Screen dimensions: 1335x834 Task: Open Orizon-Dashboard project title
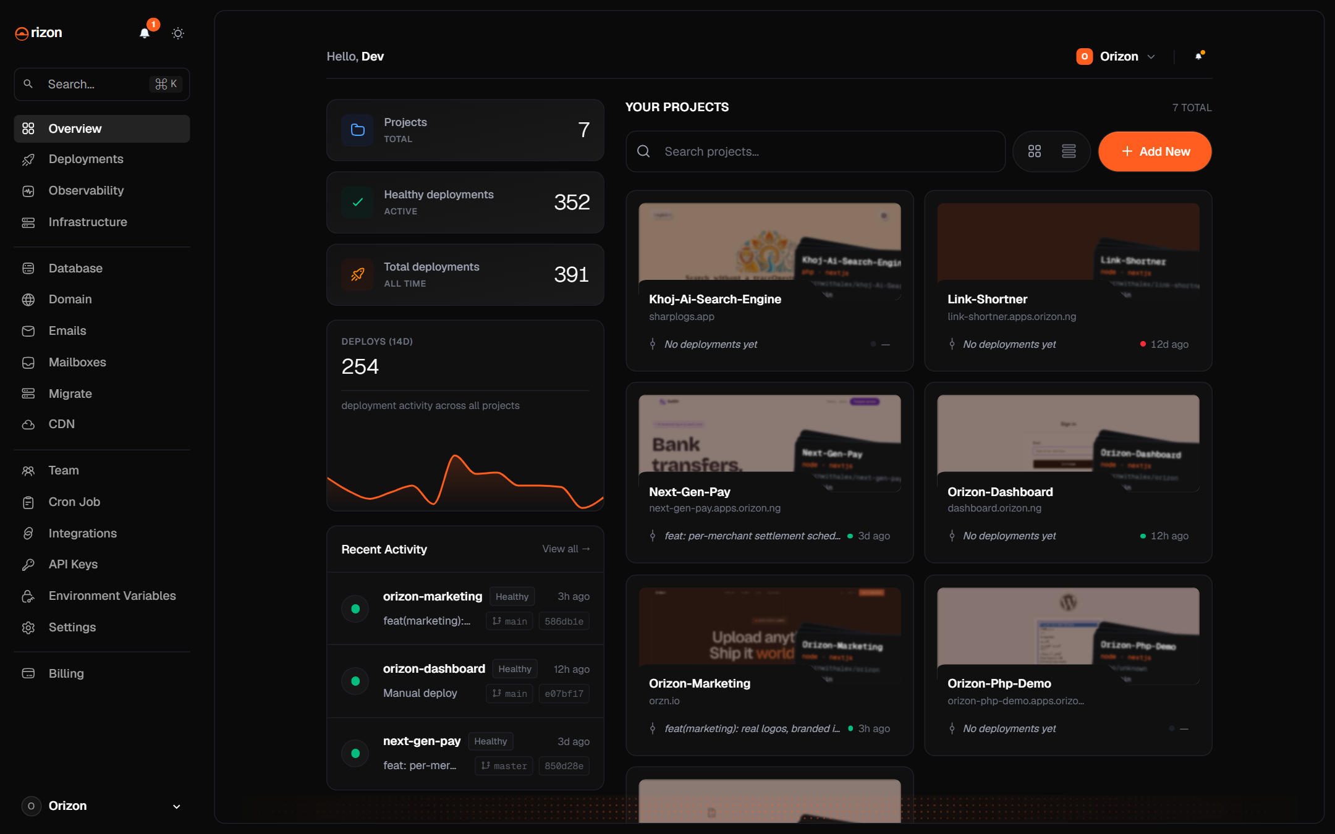[1000, 492]
